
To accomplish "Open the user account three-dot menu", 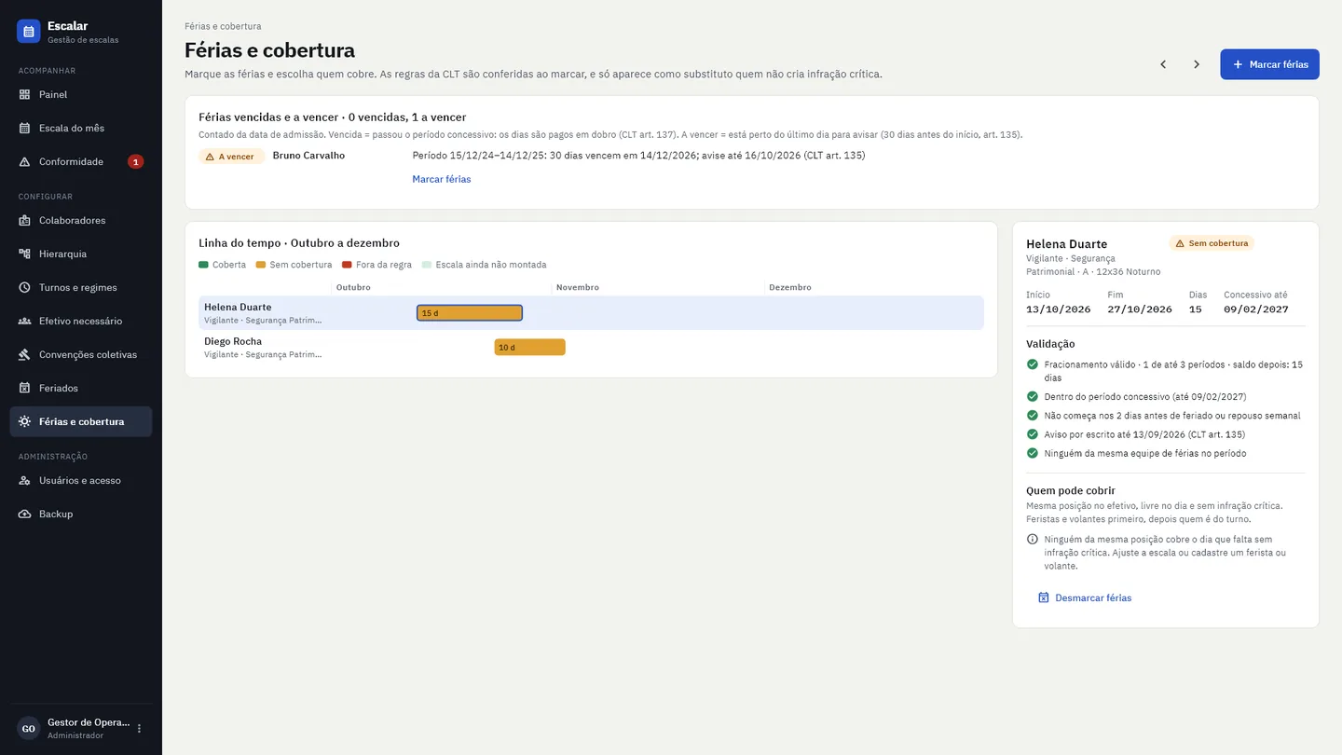I will [x=140, y=728].
